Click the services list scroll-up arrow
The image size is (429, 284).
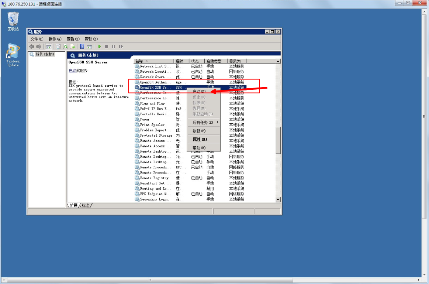(278, 61)
